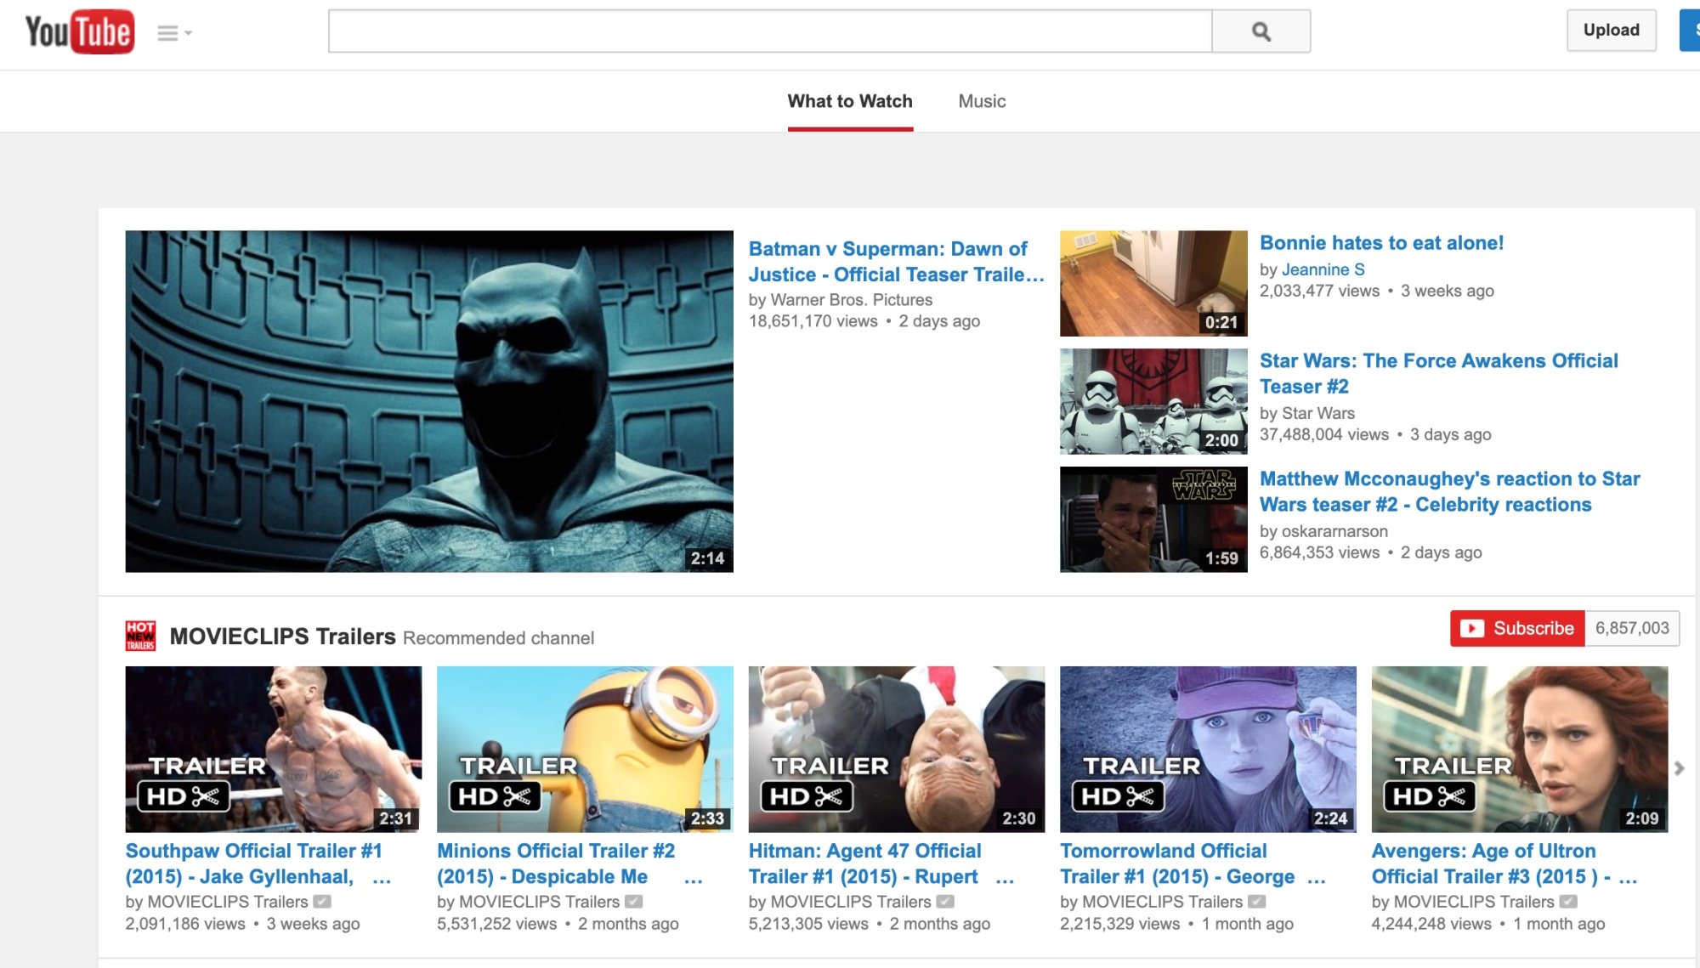Play the Matthew Mcconaughey reaction thumbnail
Viewport: 1700px width, 968px height.
1153,519
